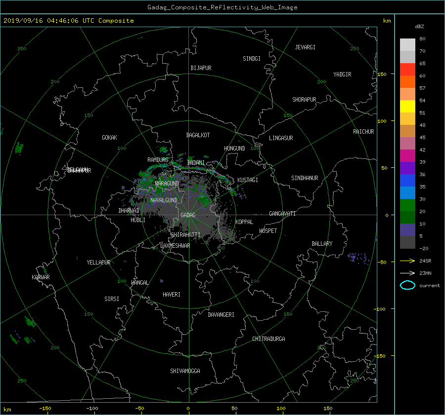Click the GOKAK city label
The height and width of the screenshot is (415, 445).
point(109,138)
